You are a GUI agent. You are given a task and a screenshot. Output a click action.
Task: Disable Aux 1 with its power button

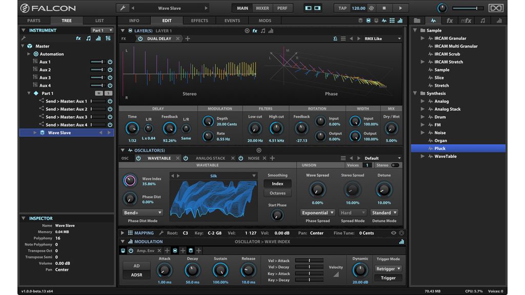pos(110,62)
